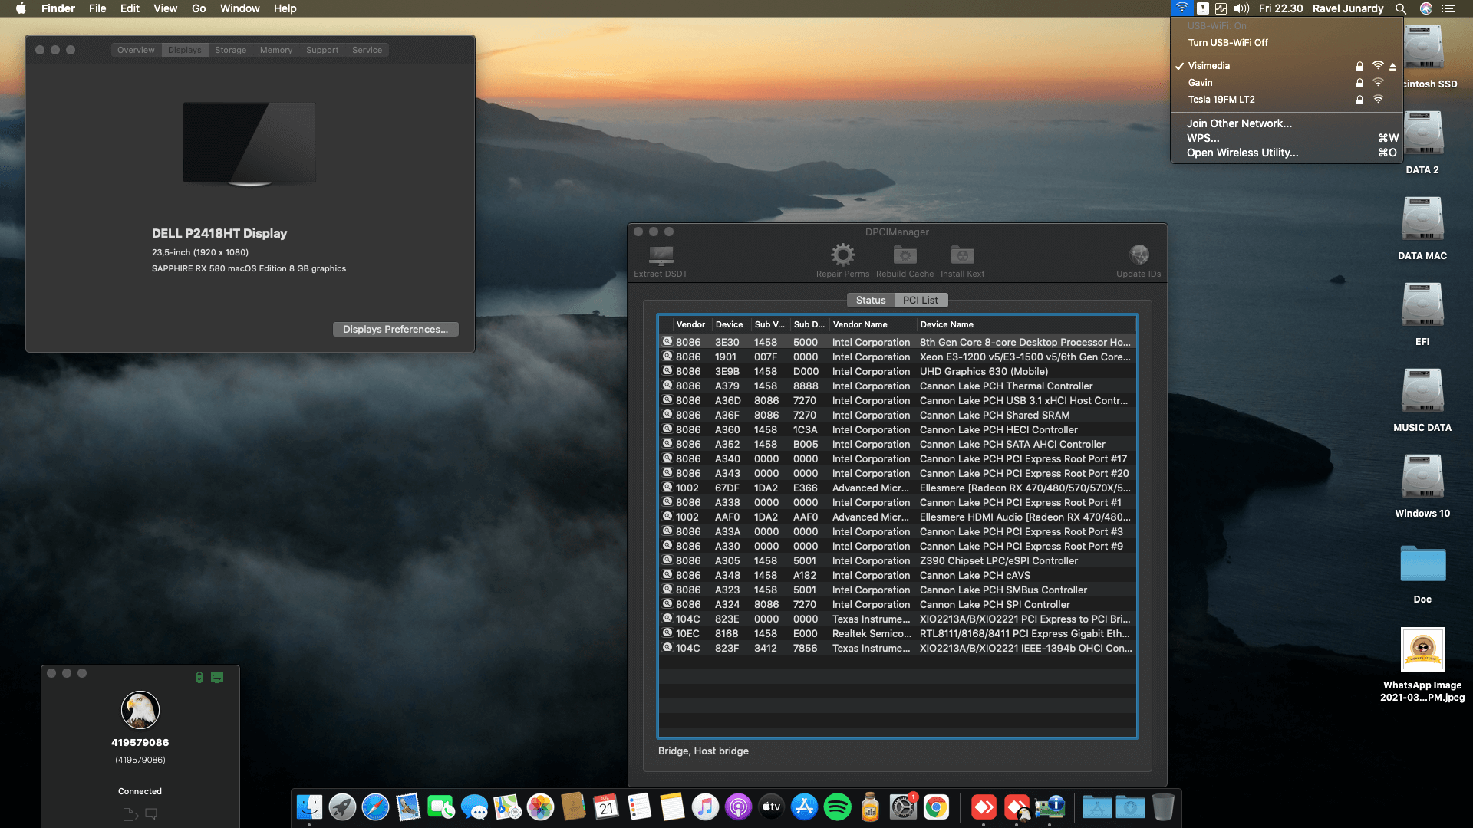Click eagle avatar in AnyDesk window
The image size is (1473, 828).
[x=140, y=709]
